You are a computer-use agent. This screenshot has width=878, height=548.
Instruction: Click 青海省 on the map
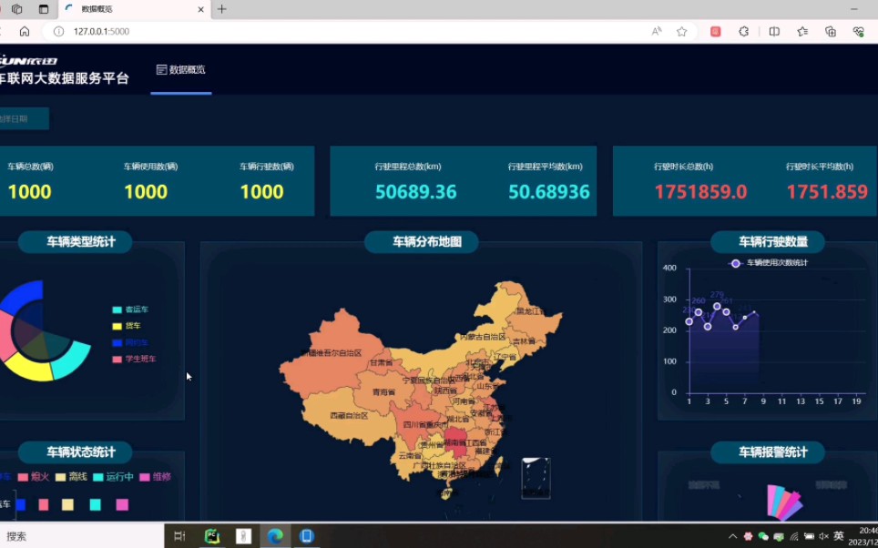pos(384,392)
